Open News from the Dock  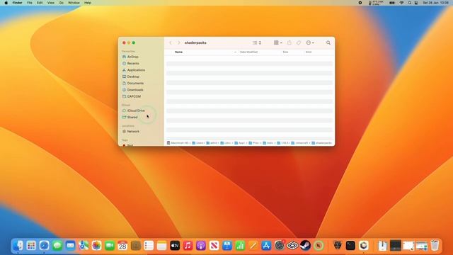click(x=214, y=246)
